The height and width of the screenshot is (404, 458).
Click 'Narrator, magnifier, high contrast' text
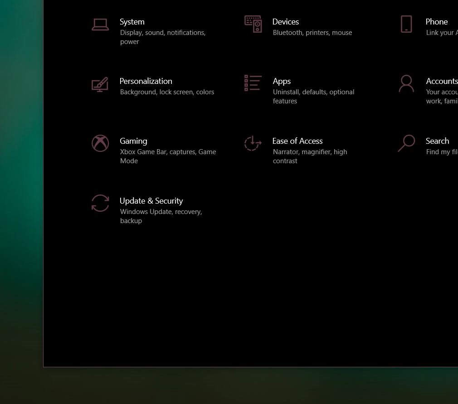pos(310,156)
